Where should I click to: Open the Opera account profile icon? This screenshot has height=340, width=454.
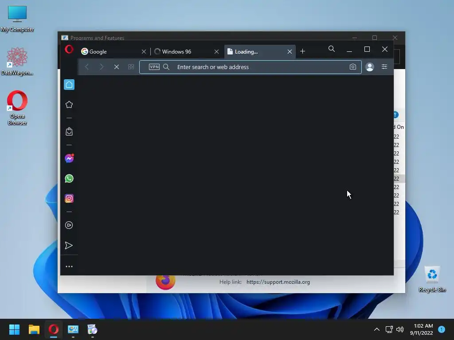coord(370,67)
